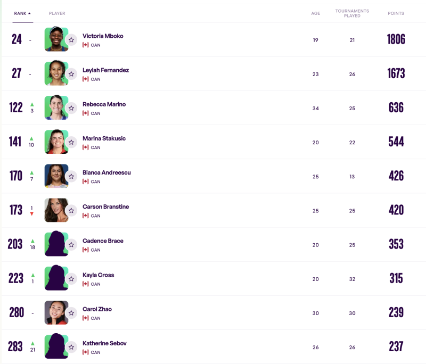Toggle favorite star for Leylah Fernandez
The height and width of the screenshot is (364, 426).
(71, 74)
